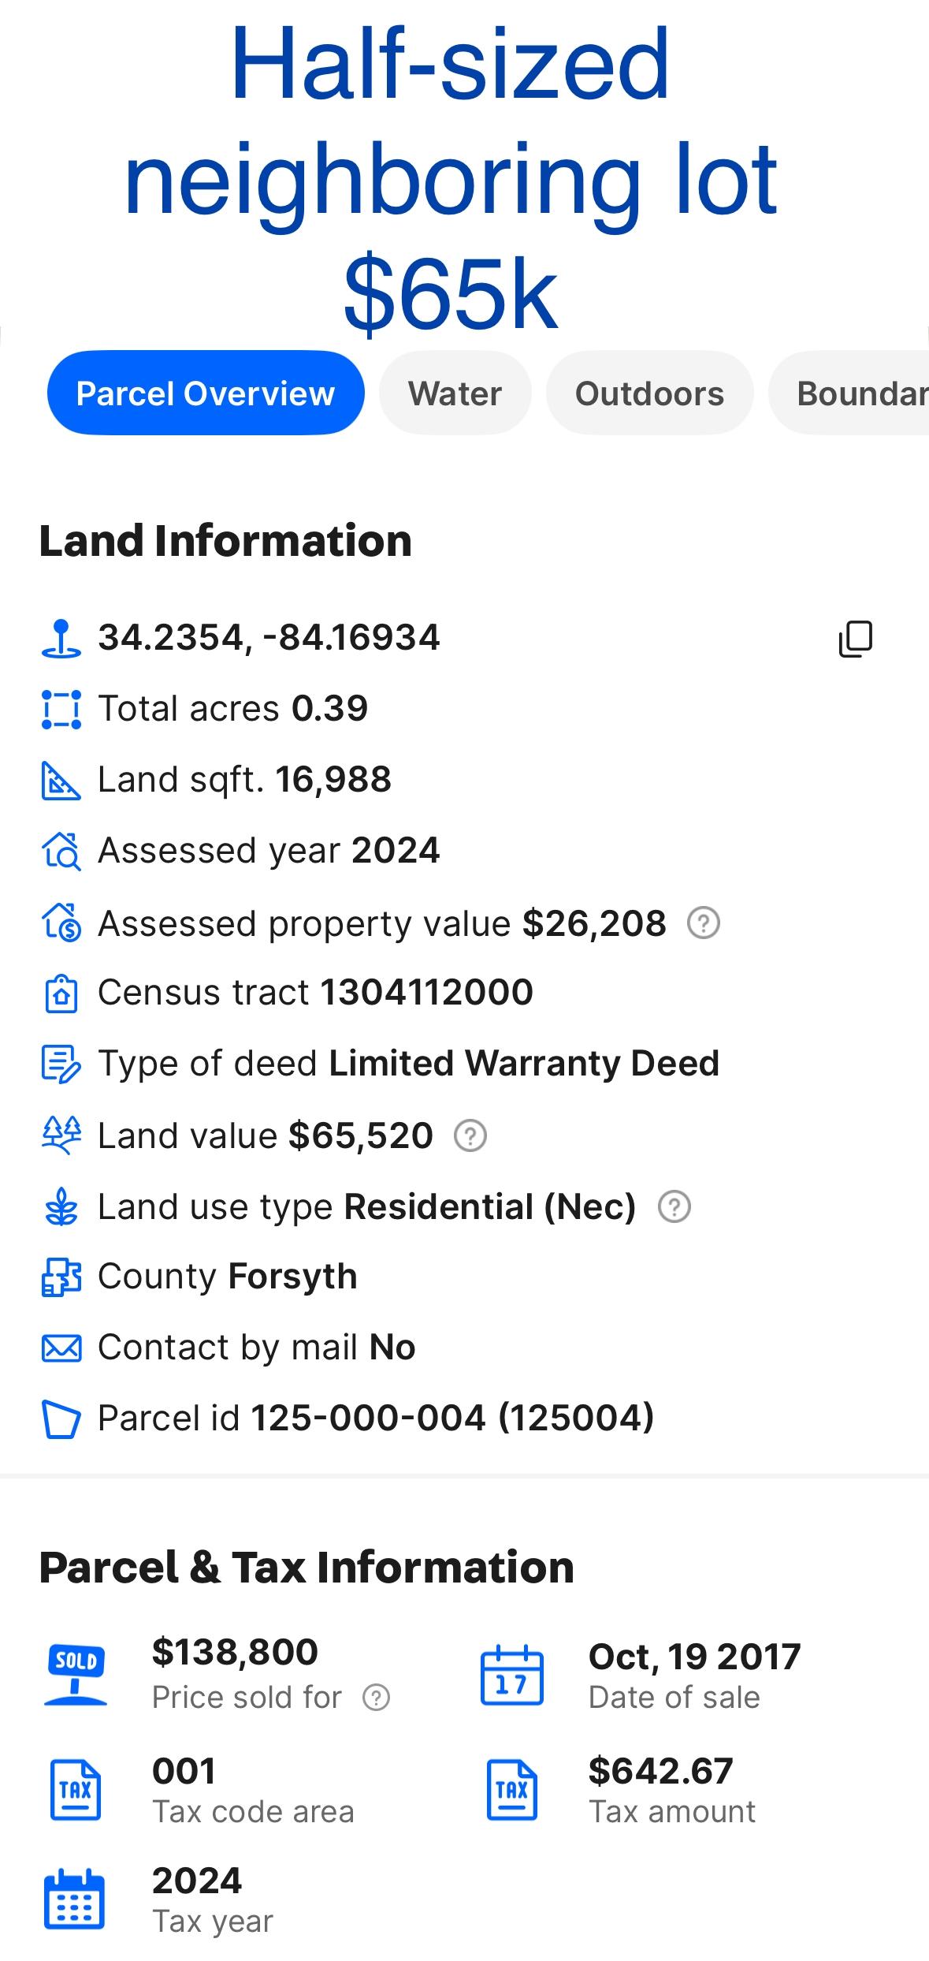Viewport: 929px width, 1961px height.
Task: Click the Land Information heading
Action: (225, 541)
